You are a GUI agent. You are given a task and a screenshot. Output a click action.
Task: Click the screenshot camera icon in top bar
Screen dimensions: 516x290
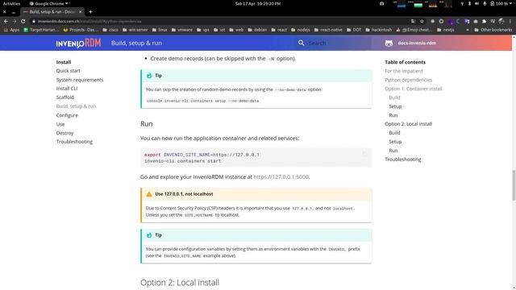click(x=381, y=3)
